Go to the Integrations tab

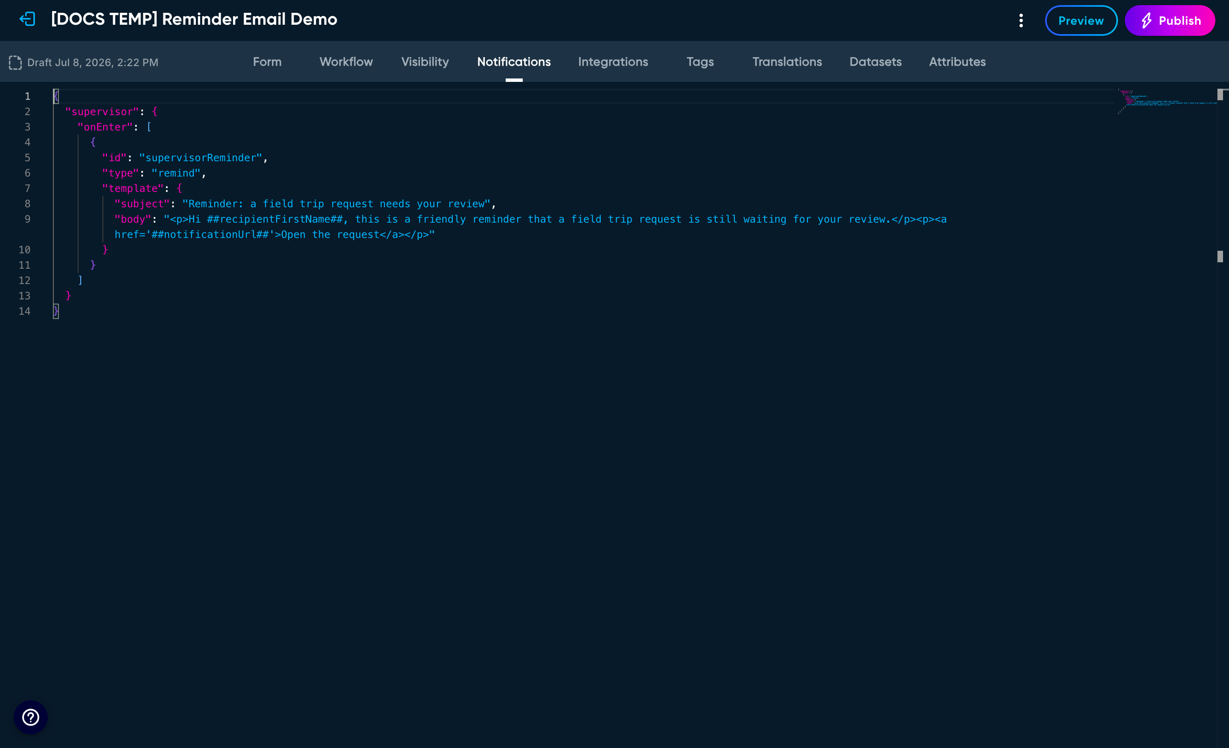613,62
